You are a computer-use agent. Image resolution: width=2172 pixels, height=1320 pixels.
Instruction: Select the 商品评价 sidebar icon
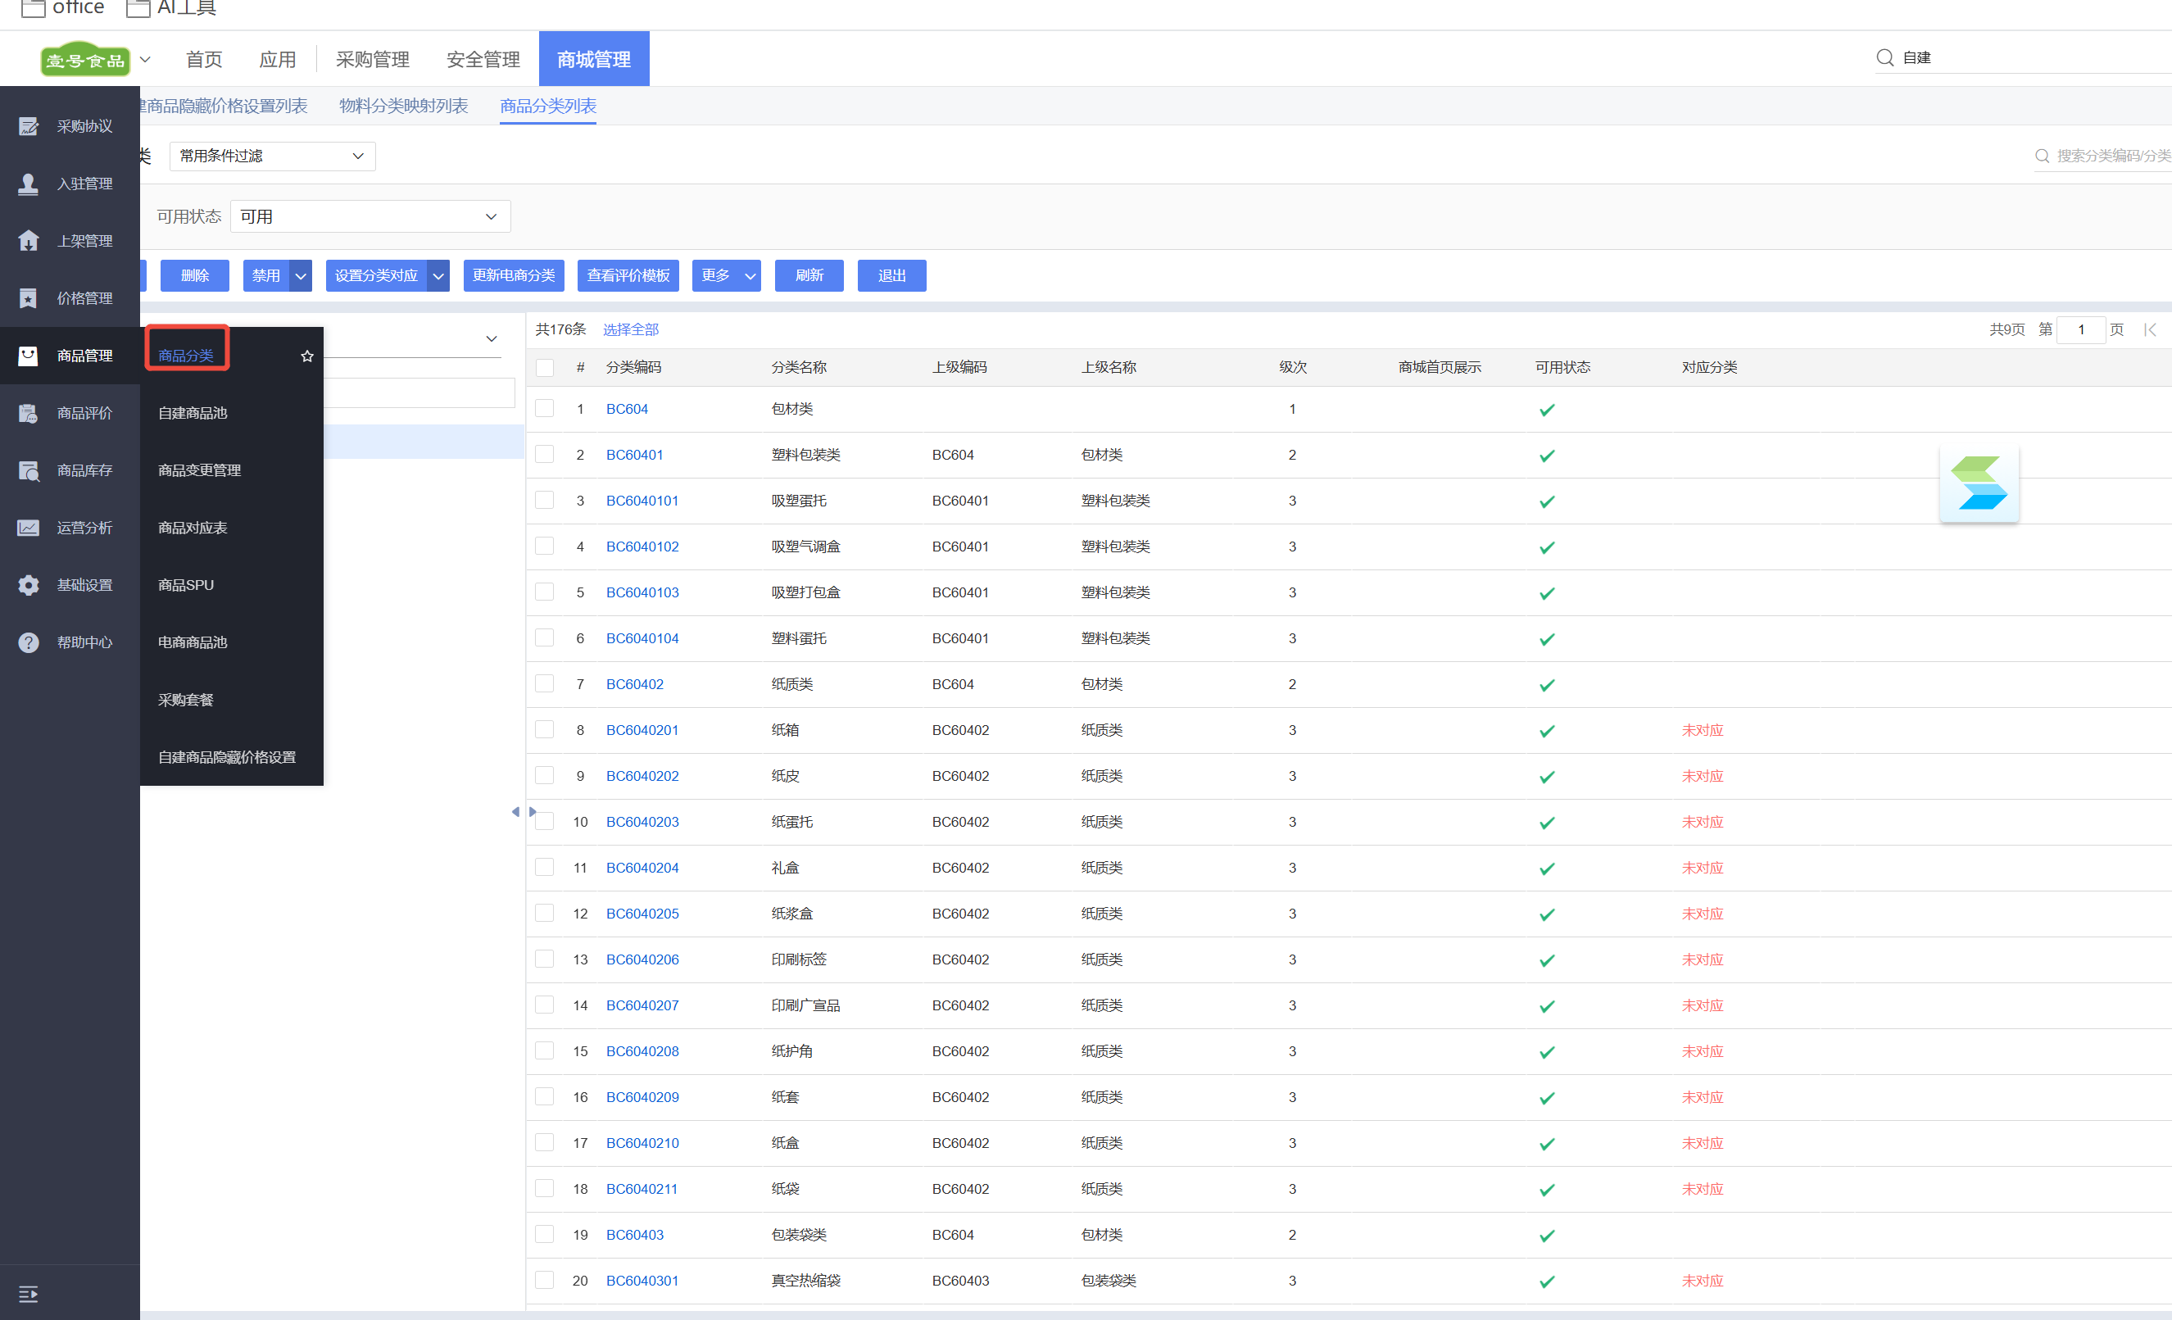pos(28,413)
